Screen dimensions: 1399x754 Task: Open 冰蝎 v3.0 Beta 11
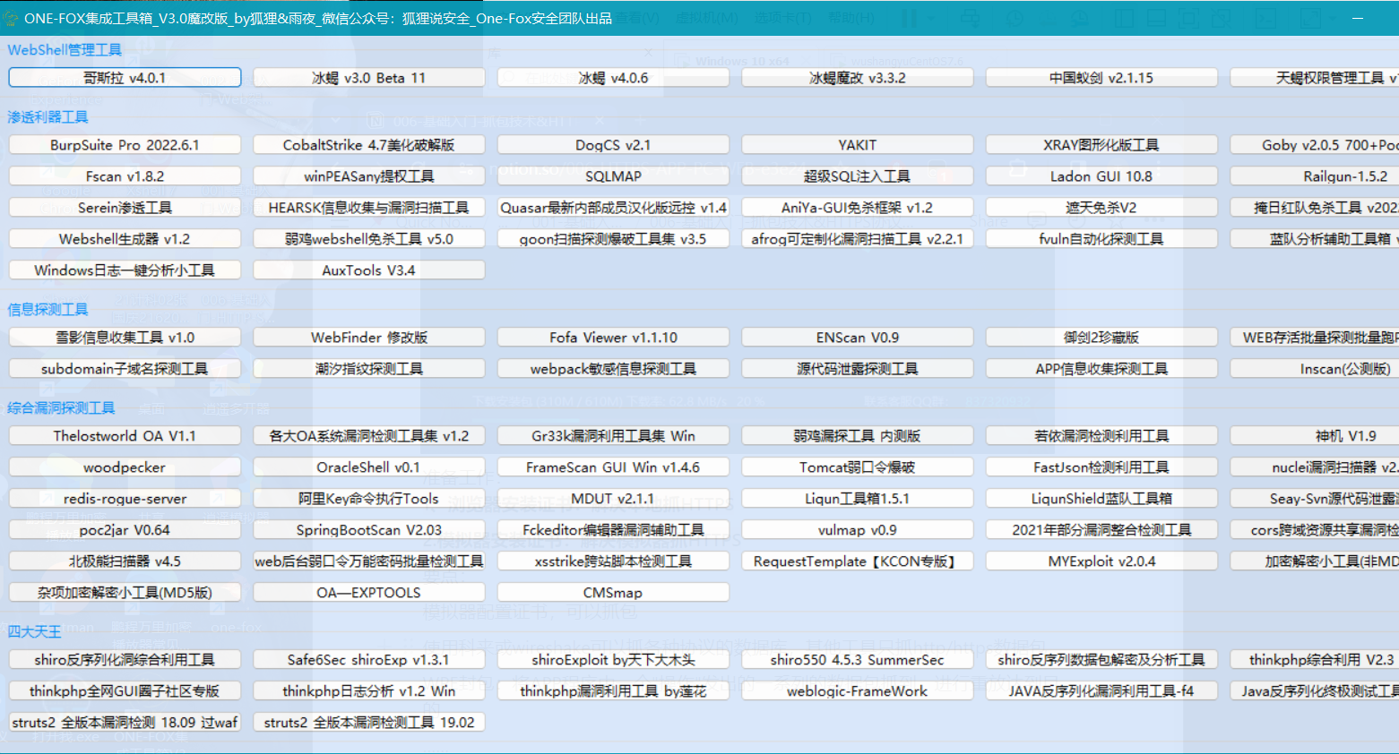[x=369, y=78]
